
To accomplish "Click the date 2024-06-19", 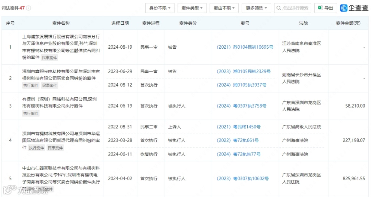I will (120, 106).
